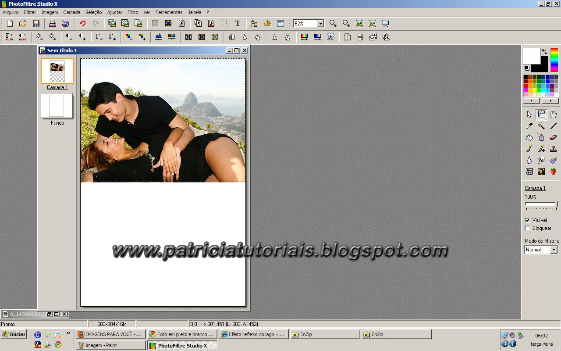
Task: Increase saturation with the color squares plus icon
Action: [x=142, y=37]
